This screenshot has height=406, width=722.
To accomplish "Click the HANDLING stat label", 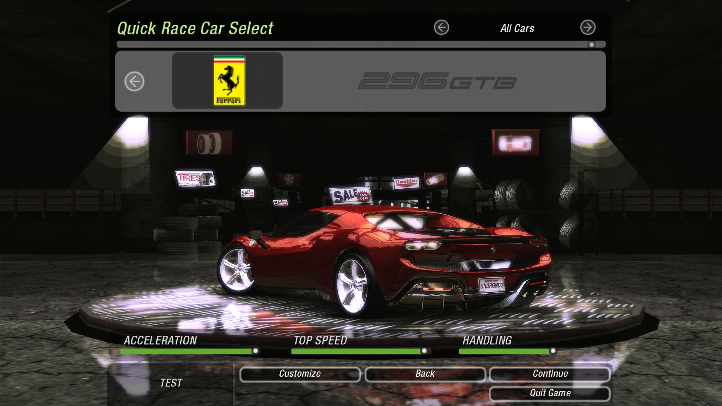I will click(x=487, y=341).
